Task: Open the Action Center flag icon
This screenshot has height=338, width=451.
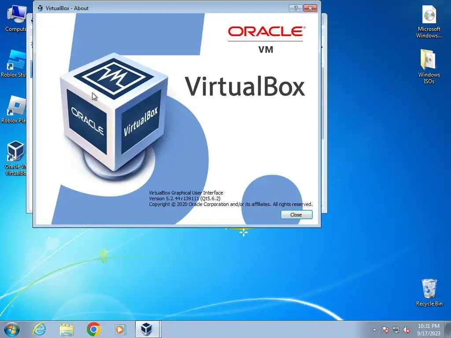Action: [385, 330]
